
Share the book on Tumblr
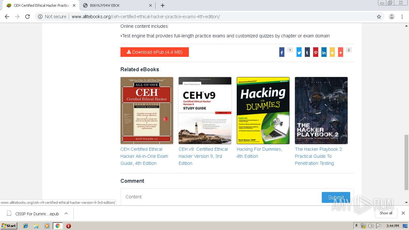(x=307, y=53)
